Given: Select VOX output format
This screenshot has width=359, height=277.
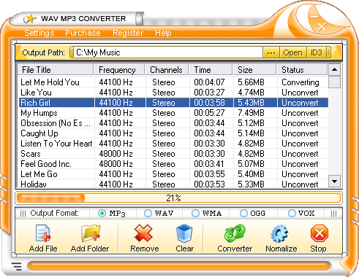Looking at the screenshot, I should (x=292, y=214).
